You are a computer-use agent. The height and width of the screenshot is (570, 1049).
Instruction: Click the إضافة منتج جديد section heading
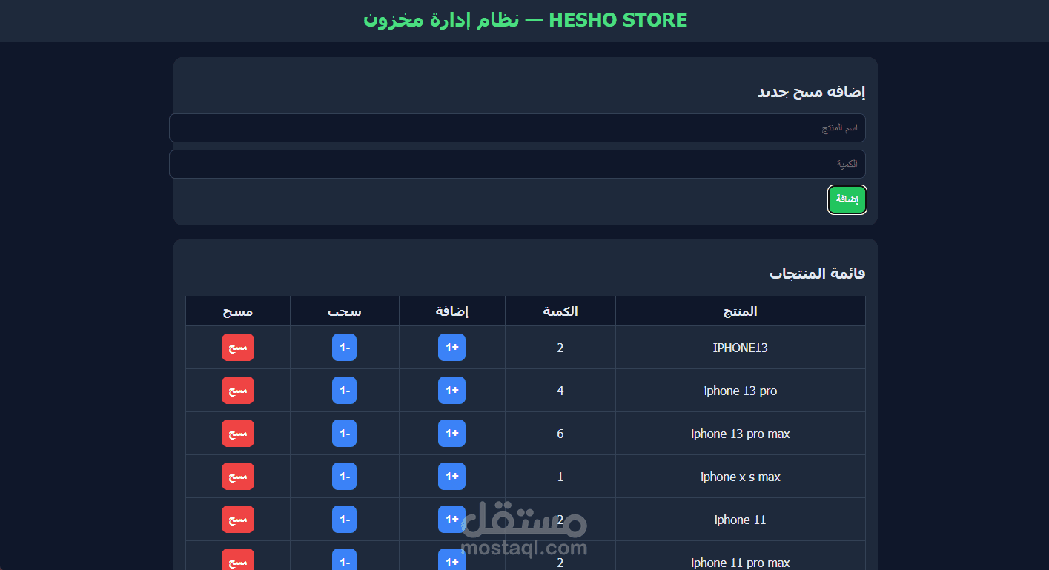811,92
